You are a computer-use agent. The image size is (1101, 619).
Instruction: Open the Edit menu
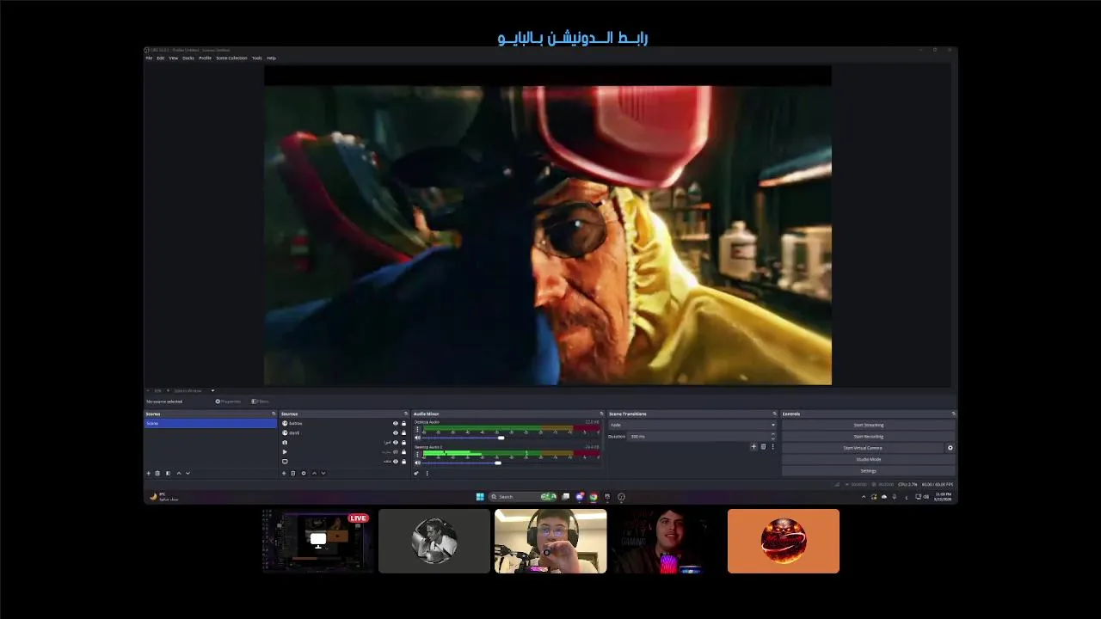pyautogui.click(x=160, y=58)
